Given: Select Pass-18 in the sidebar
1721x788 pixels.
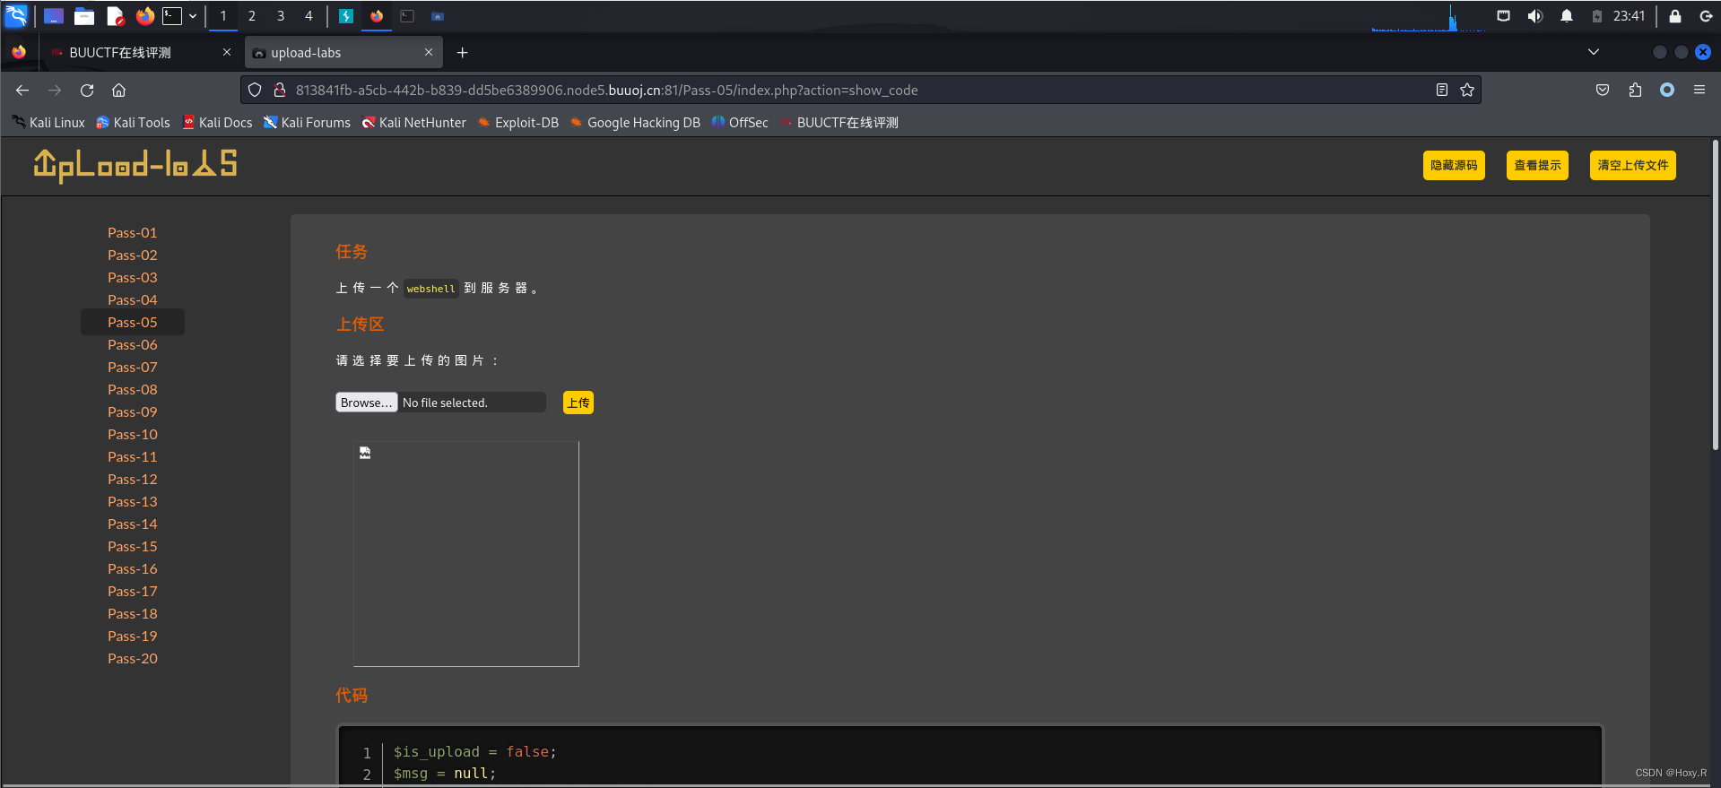Looking at the screenshot, I should [133, 613].
